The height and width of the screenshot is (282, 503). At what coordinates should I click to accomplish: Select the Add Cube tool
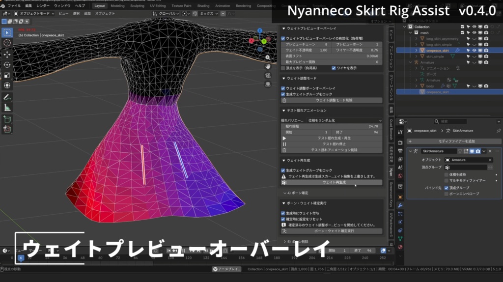click(7, 119)
